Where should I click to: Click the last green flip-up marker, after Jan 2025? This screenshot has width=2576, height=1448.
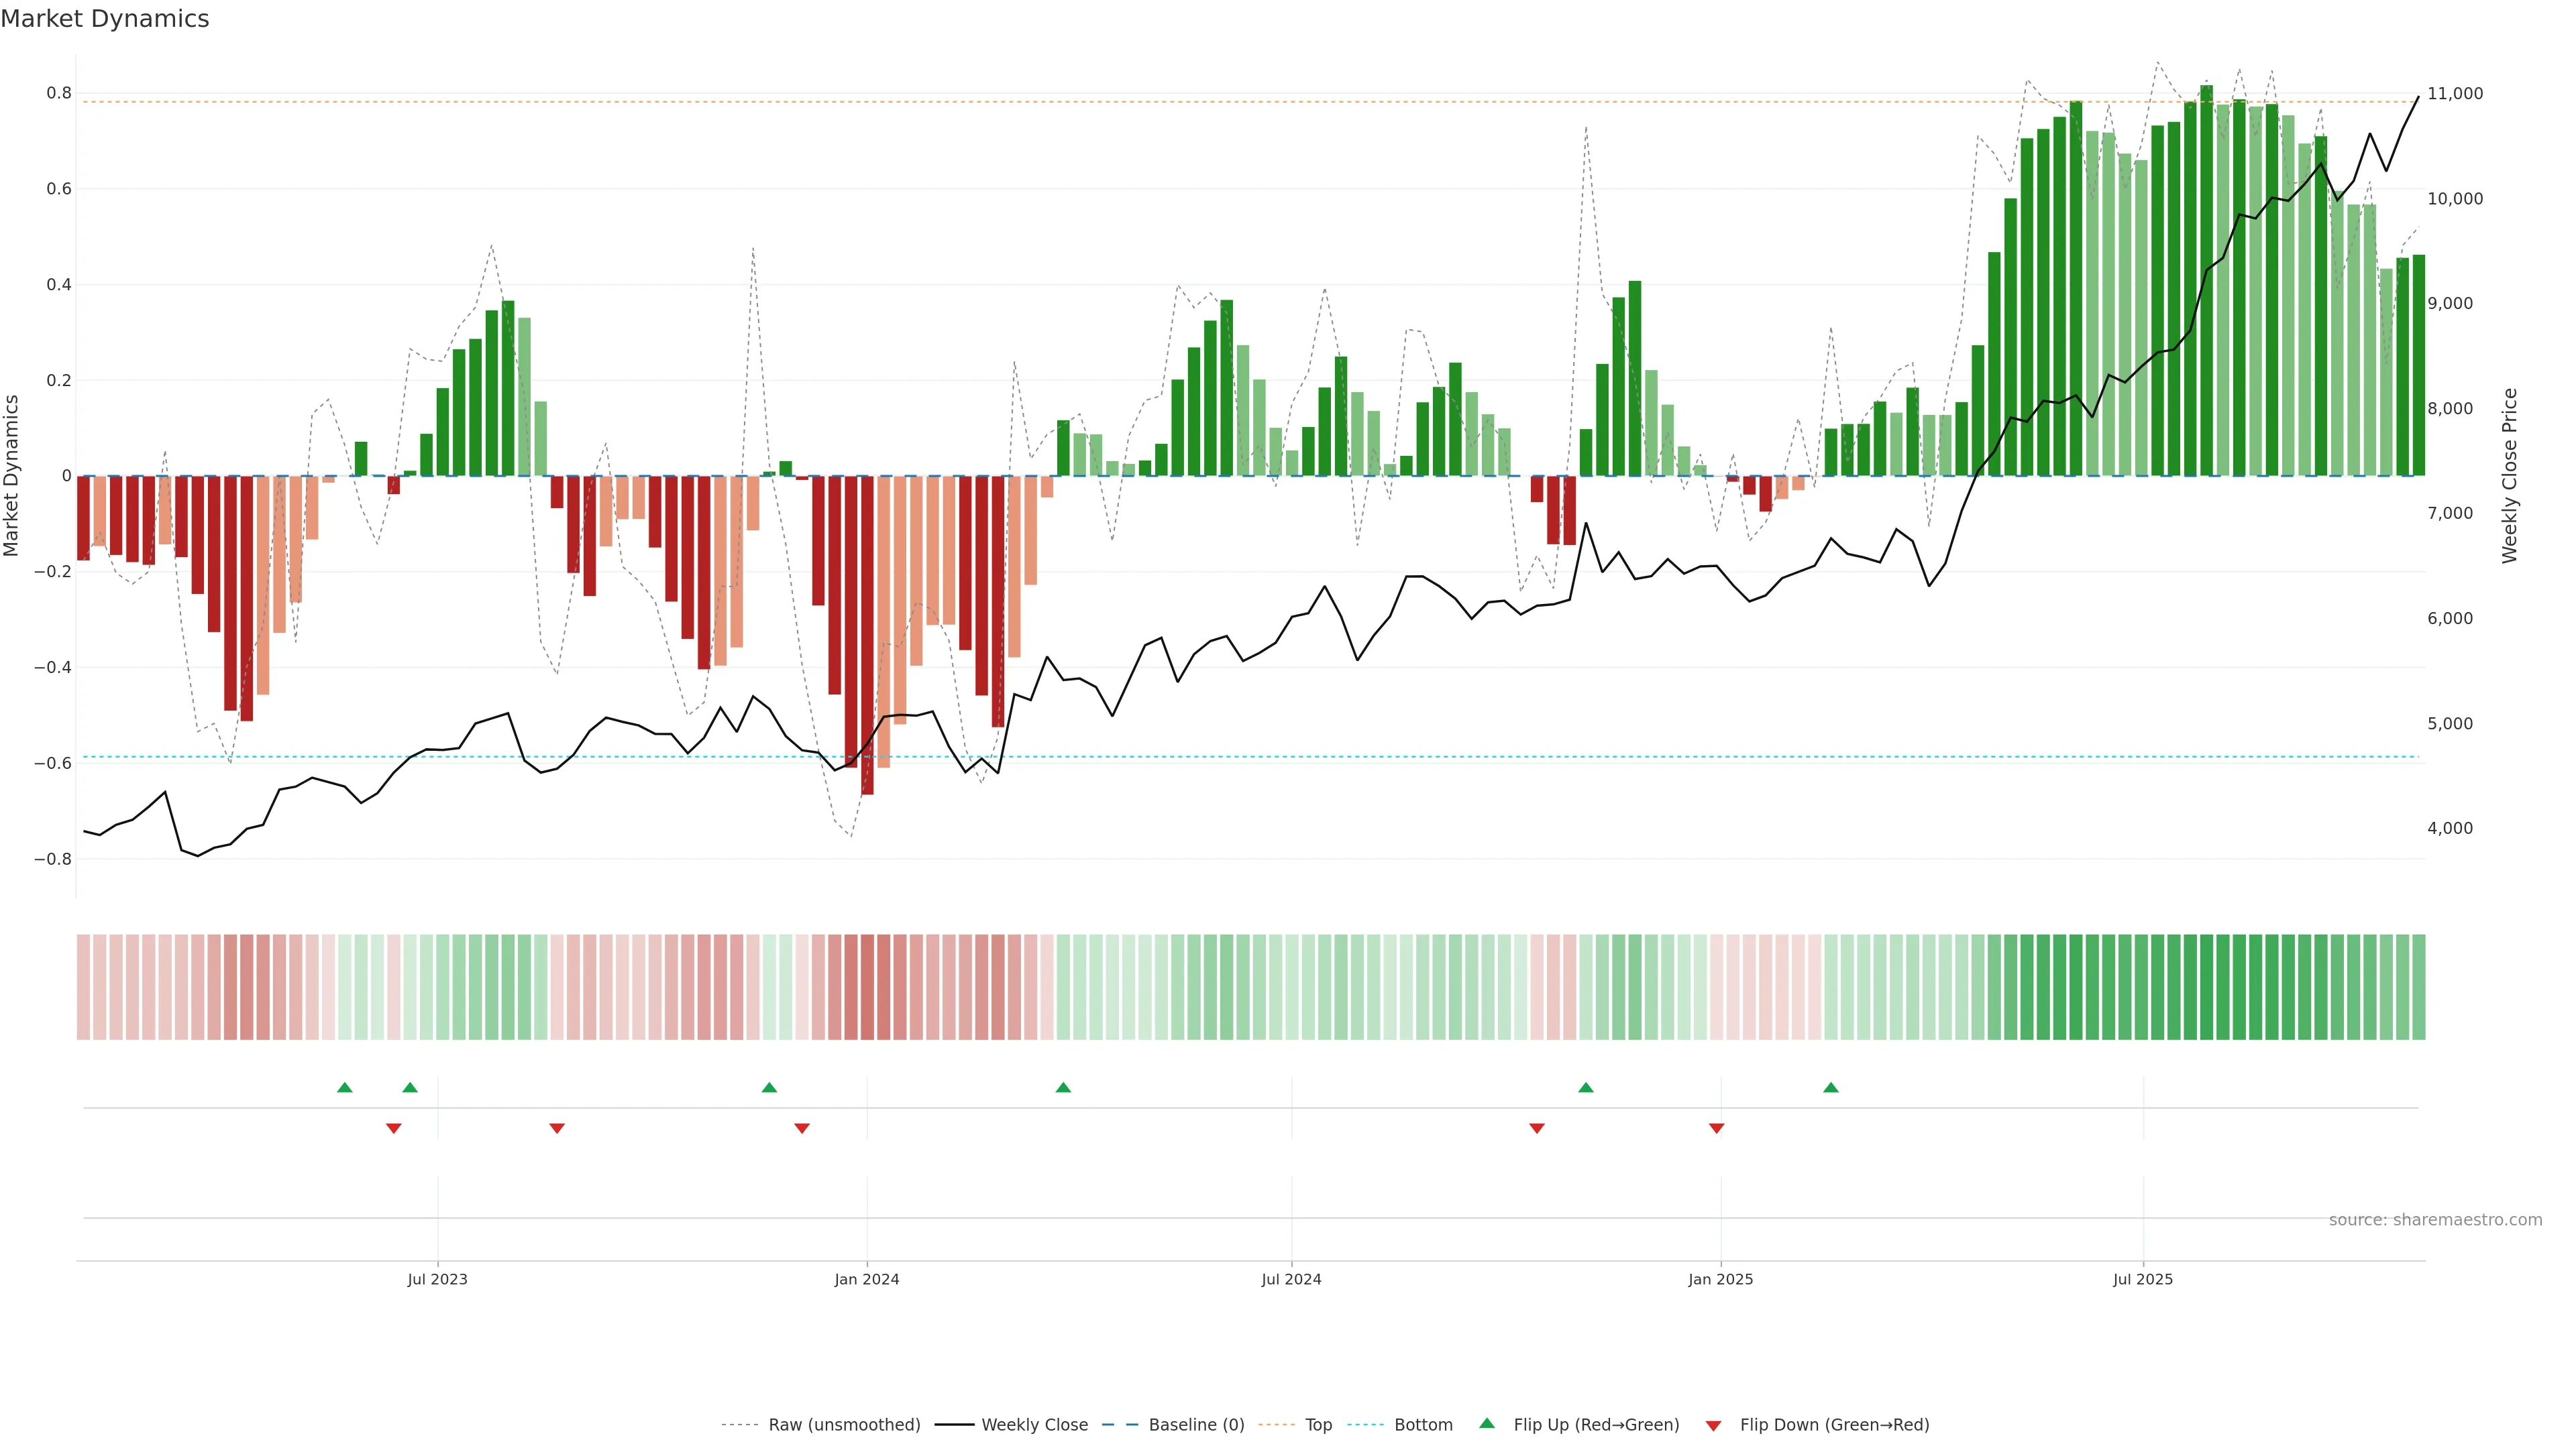click(1830, 1087)
